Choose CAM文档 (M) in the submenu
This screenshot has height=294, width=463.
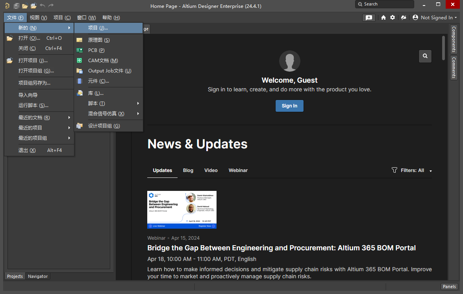103,61
